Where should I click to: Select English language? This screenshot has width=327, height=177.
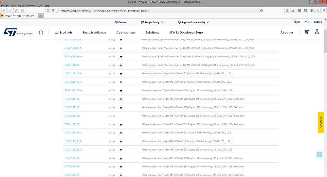[318, 22]
